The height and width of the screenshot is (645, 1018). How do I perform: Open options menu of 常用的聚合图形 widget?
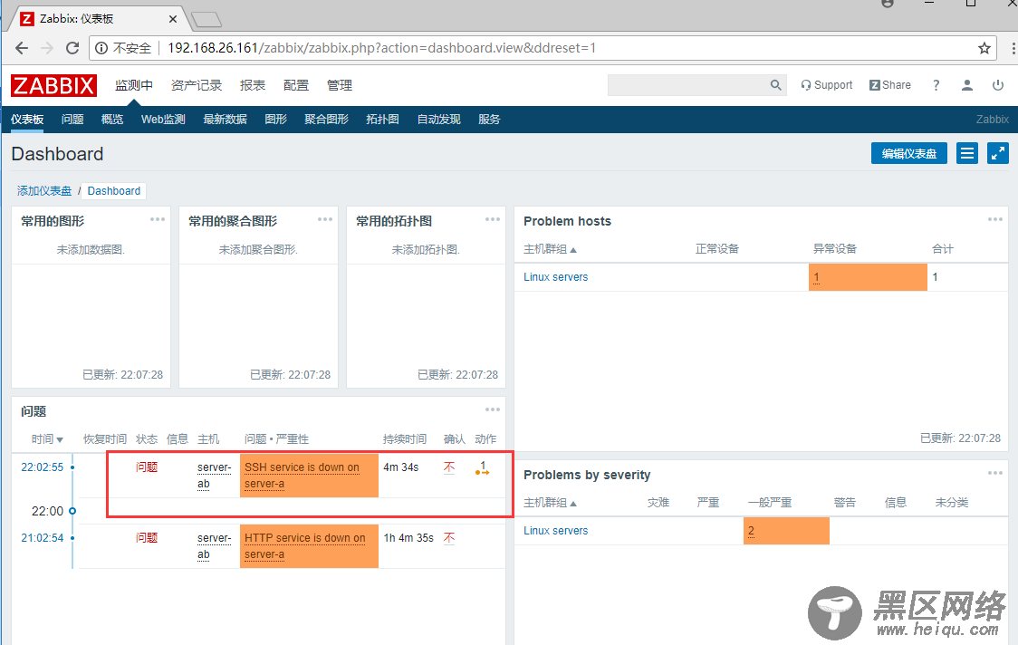(324, 219)
